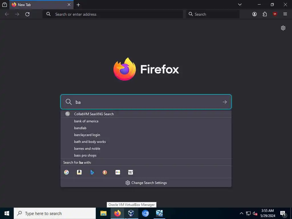Open the uBlock Origin shield icon
The height and width of the screenshot is (219, 292).
(x=275, y=14)
